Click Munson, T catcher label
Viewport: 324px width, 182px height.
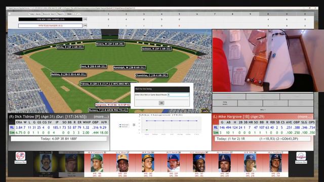click(x=108, y=110)
